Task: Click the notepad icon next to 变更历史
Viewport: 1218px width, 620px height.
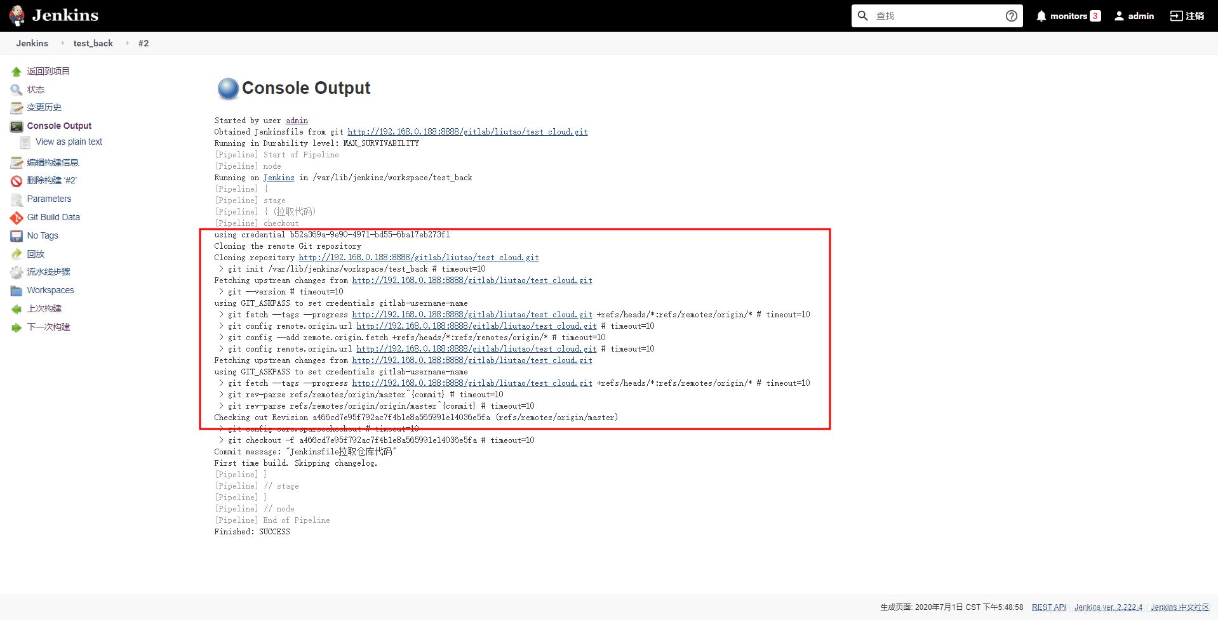Action: click(17, 108)
